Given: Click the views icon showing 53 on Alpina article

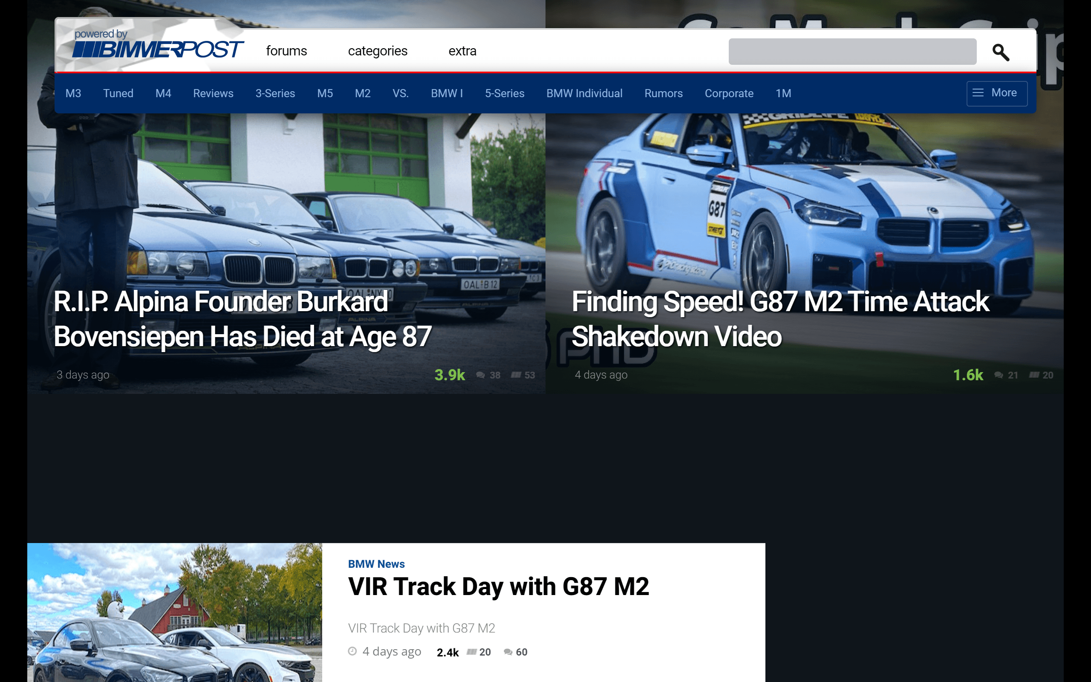Looking at the screenshot, I should pyautogui.click(x=515, y=375).
